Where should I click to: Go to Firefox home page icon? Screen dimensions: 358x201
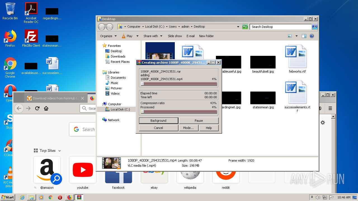tap(46, 108)
